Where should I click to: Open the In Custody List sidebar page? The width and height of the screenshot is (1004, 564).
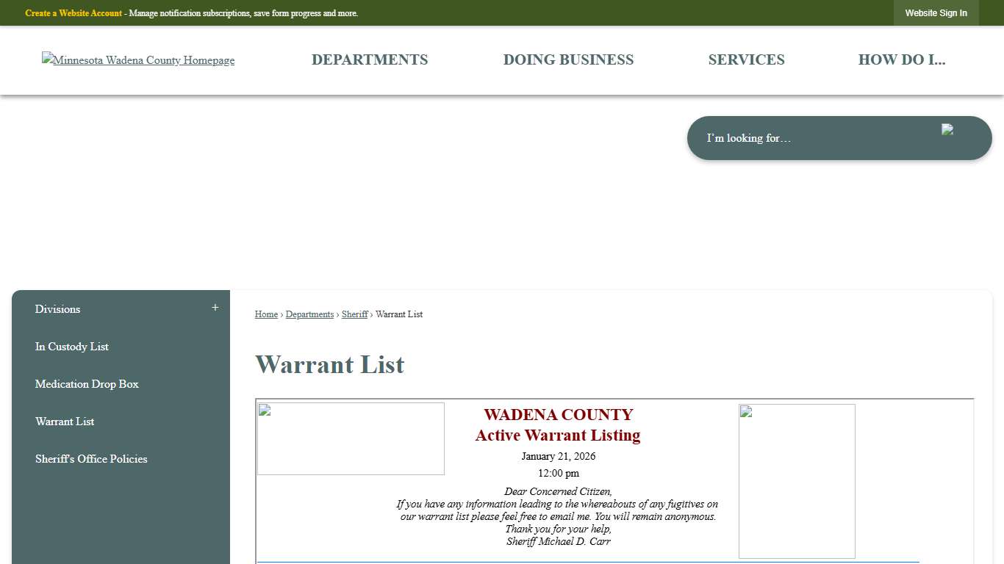(71, 346)
